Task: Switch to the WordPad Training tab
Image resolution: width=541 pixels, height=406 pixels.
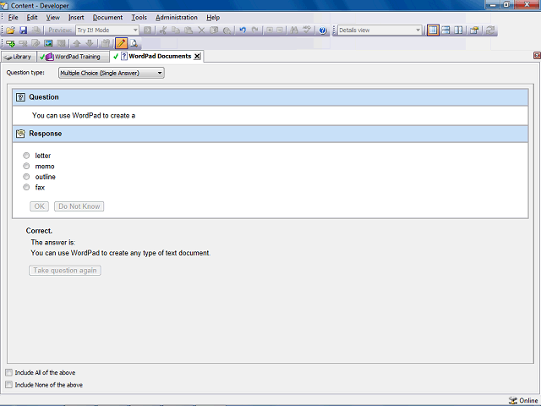Action: coord(74,57)
